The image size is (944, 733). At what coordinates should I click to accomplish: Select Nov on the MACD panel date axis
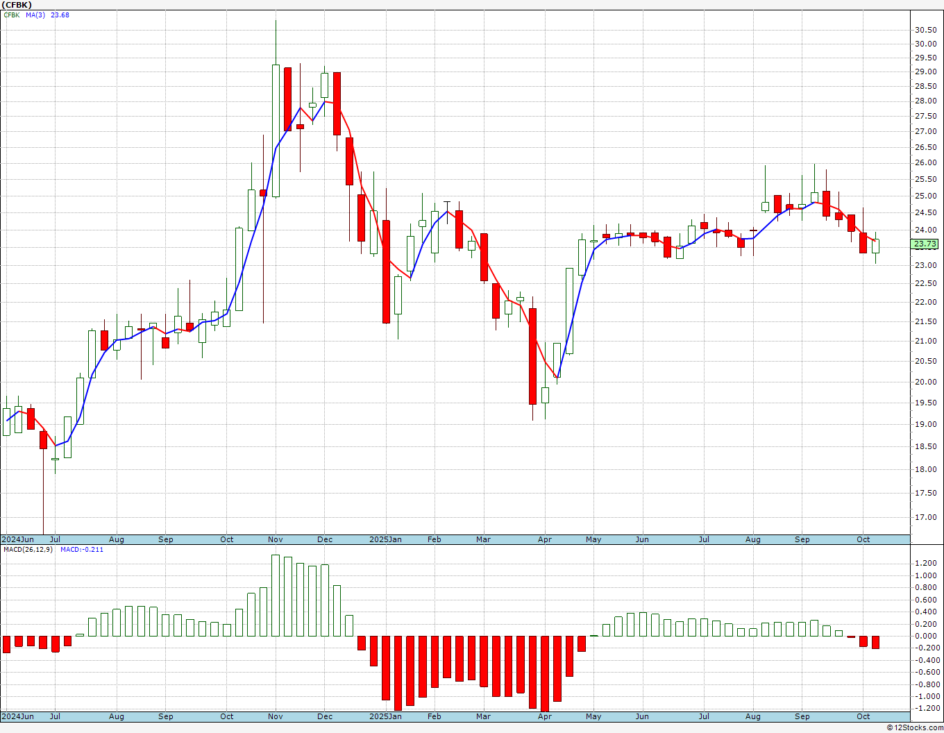(x=275, y=716)
